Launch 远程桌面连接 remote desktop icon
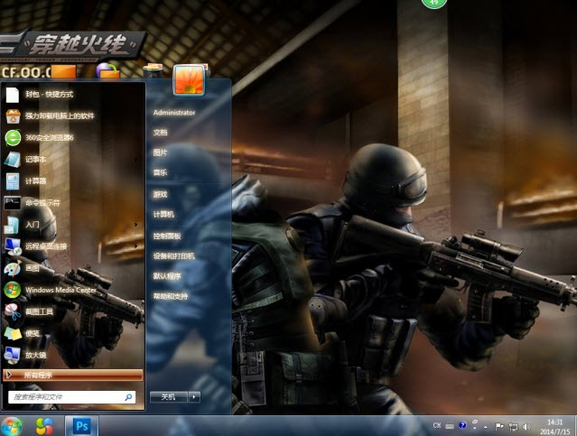The width and height of the screenshot is (577, 436). pyautogui.click(x=13, y=246)
